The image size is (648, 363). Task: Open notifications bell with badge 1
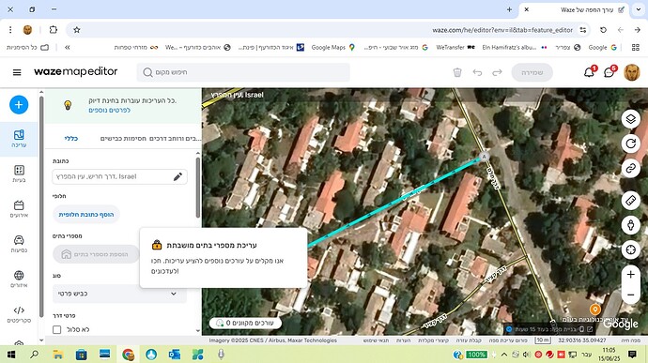click(590, 72)
